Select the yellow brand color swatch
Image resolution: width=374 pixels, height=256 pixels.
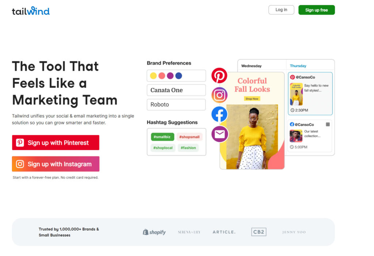point(153,76)
